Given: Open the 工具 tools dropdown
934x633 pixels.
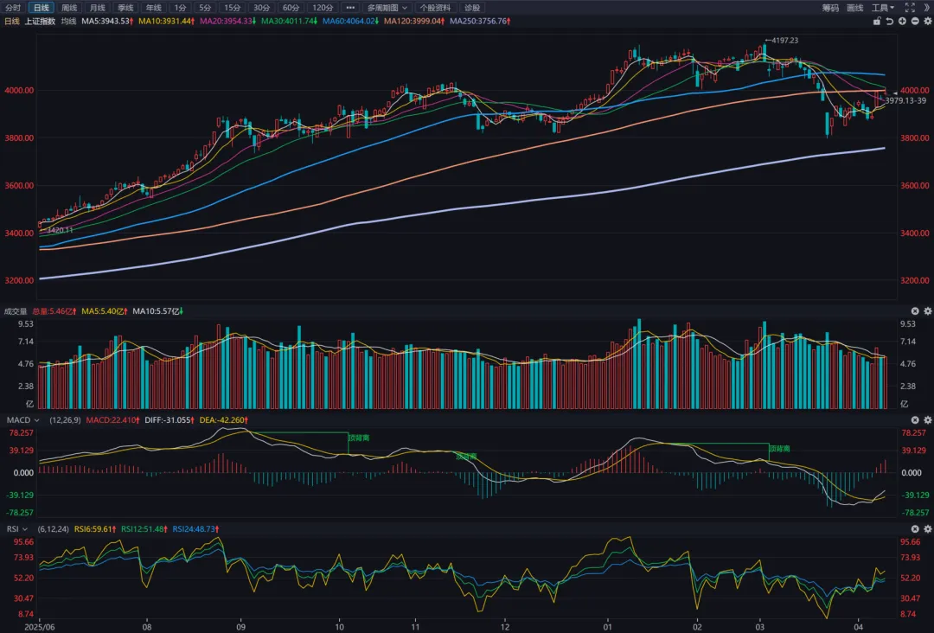Looking at the screenshot, I should click(883, 8).
